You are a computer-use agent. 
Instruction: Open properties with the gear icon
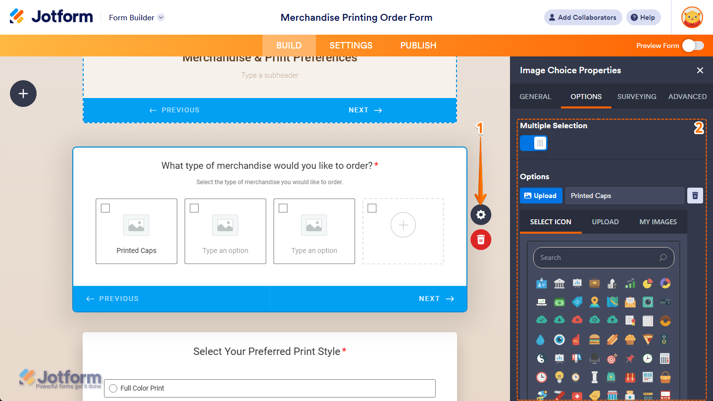pyautogui.click(x=481, y=215)
